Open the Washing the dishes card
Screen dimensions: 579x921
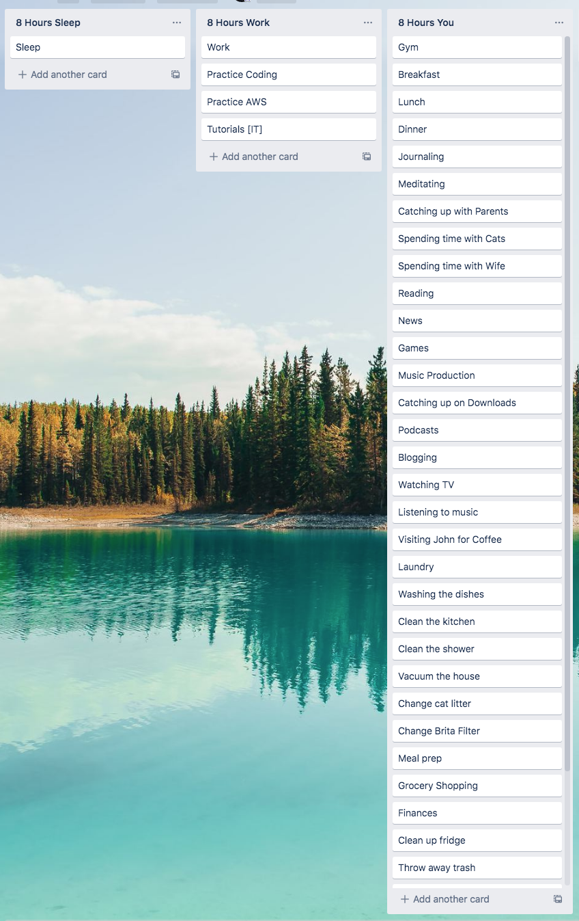(477, 594)
